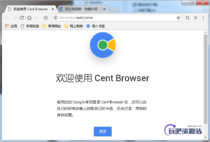
Task: Go forward with the forward arrow
Action: coord(14,18)
